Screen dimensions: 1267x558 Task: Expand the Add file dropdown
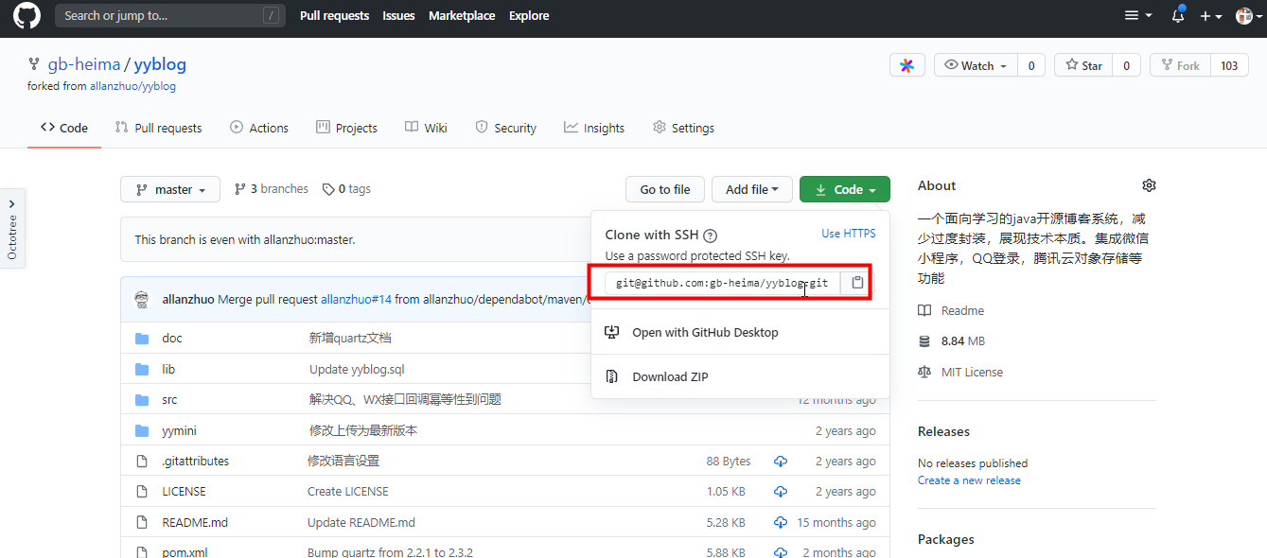(x=751, y=189)
